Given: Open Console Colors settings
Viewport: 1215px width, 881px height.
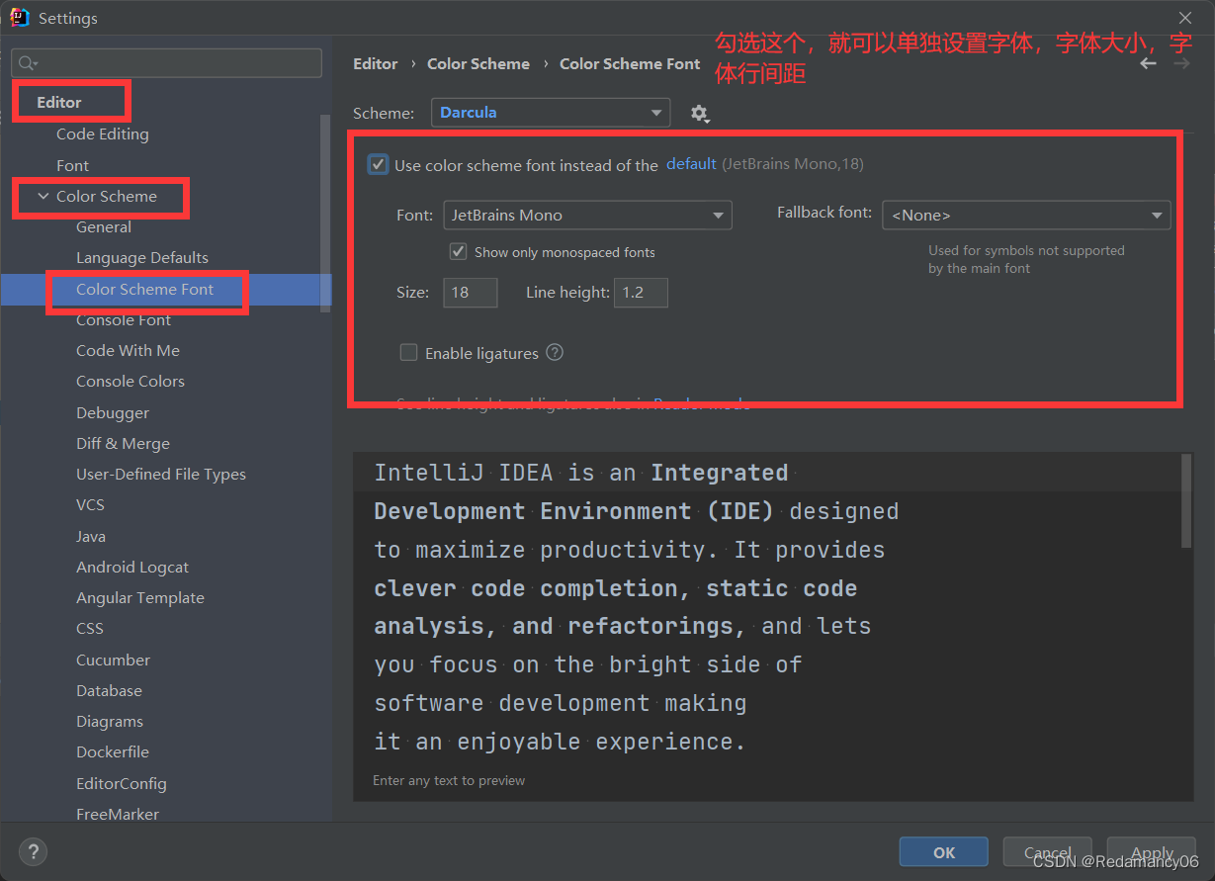Looking at the screenshot, I should (x=130, y=381).
